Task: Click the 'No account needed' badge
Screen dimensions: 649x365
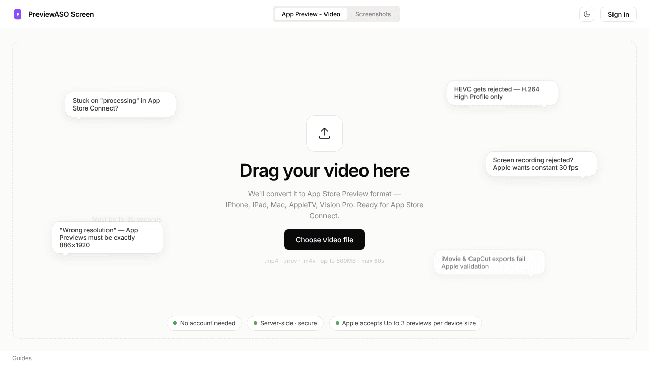Action: coord(204,323)
